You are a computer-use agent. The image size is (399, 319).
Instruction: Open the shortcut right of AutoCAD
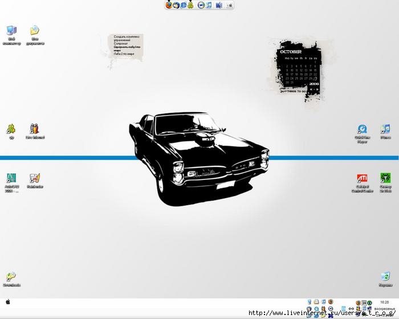(35, 181)
